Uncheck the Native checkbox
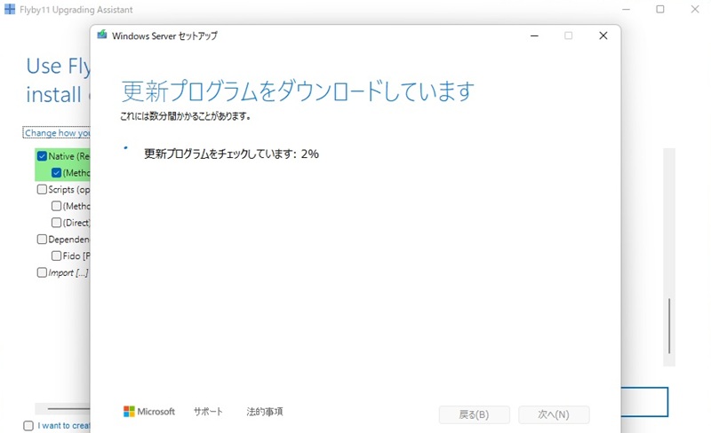 point(42,156)
